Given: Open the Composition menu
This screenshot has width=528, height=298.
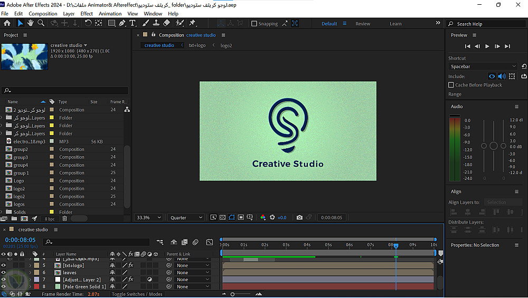Looking at the screenshot, I should click(x=43, y=14).
